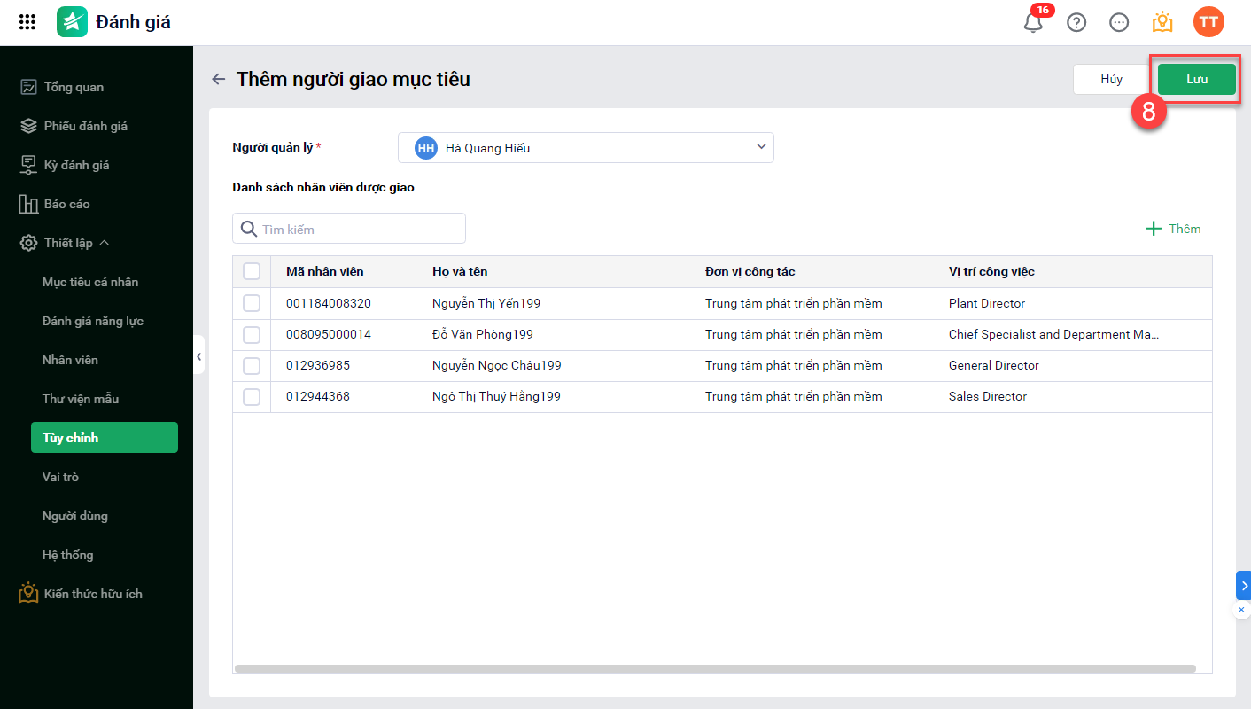Collapse the sidebar with the left arrow handle
This screenshot has width=1251, height=709.
click(x=198, y=355)
